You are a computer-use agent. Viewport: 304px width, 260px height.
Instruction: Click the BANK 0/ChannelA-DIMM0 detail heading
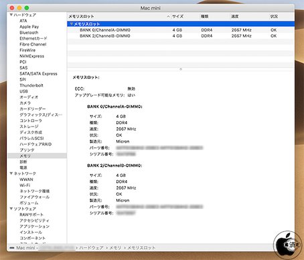[x=115, y=107]
